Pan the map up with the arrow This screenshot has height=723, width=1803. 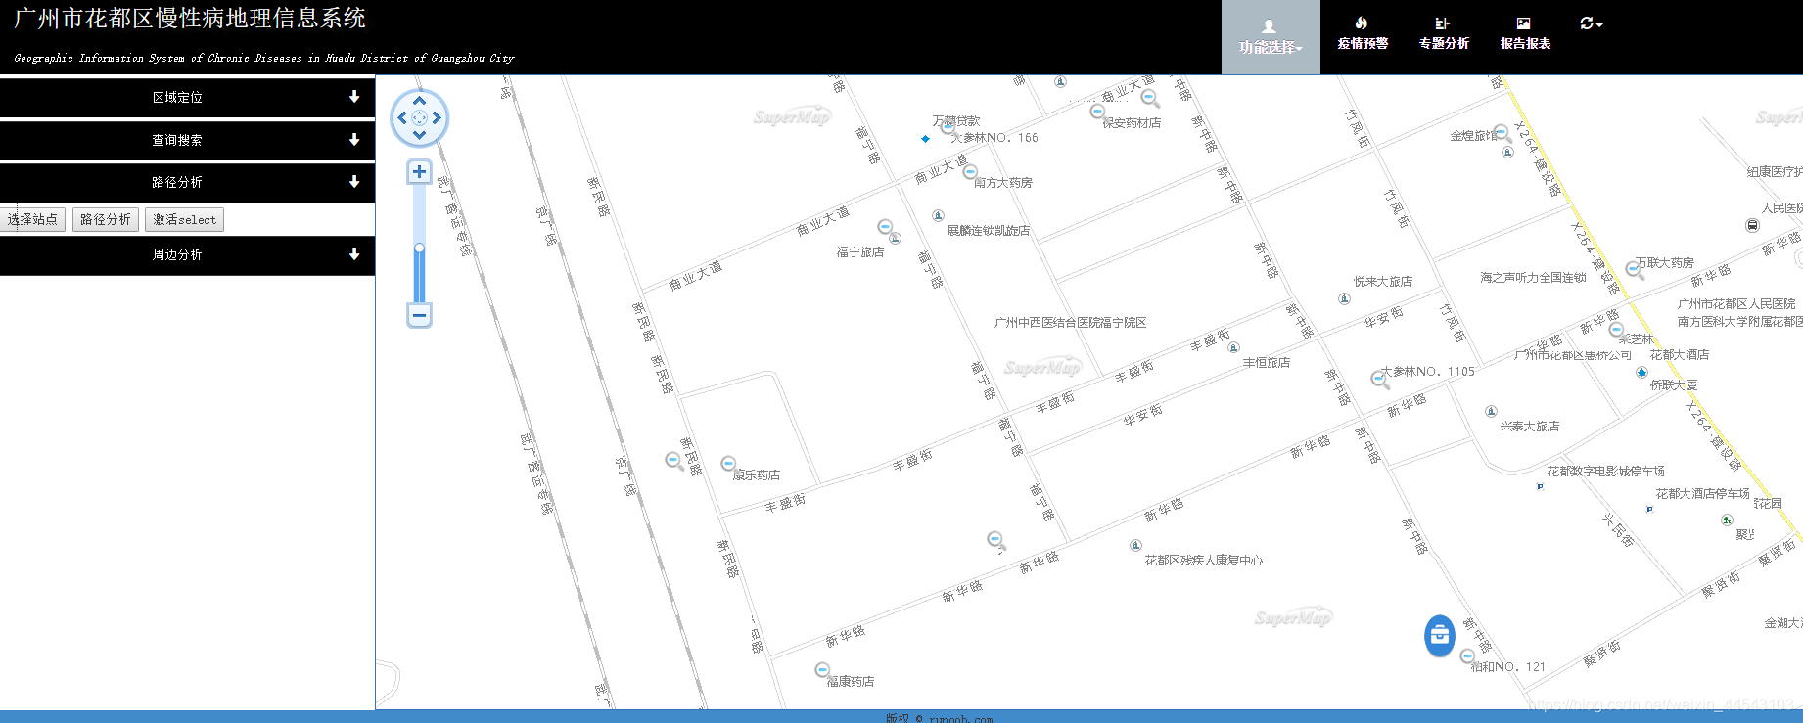[419, 101]
